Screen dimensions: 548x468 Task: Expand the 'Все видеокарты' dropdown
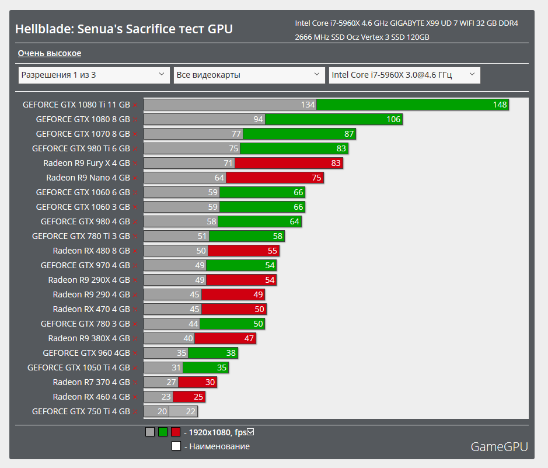[x=249, y=75]
